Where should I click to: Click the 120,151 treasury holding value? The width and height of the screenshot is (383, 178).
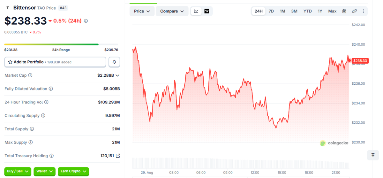(x=107, y=156)
